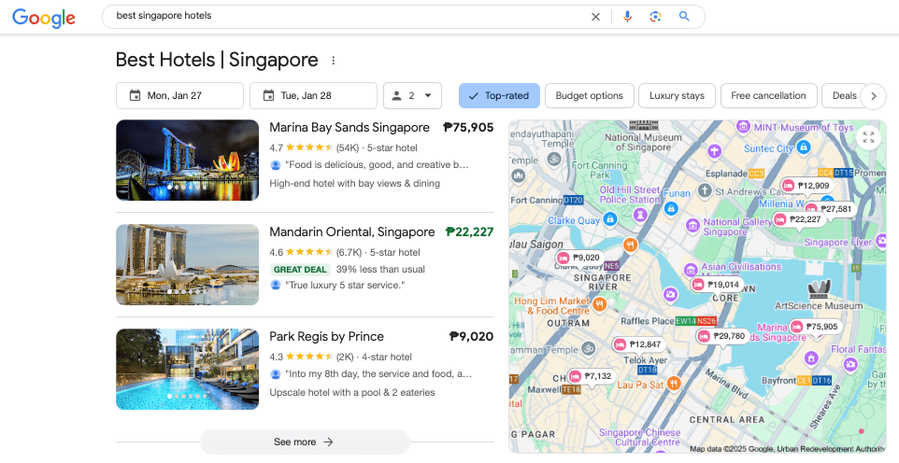The height and width of the screenshot is (463, 899).
Task: Click the Bayfront station label
Action: 796,381
